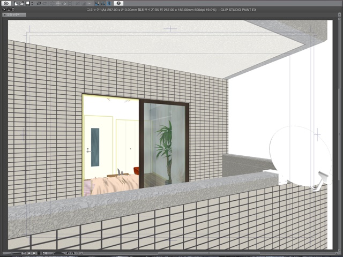The image size is (343, 257).
Task: Click the Scale/Rotate transform icon
Action: tap(70, 4)
